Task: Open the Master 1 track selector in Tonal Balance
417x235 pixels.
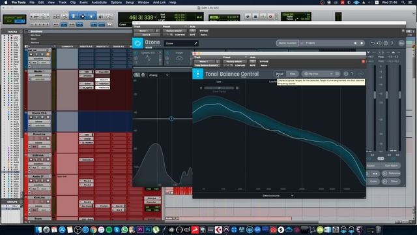Action: 205,61
